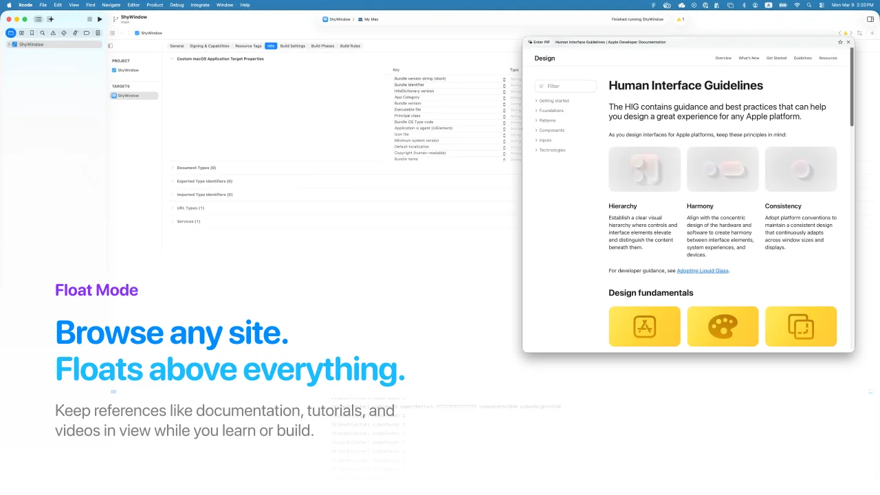
Task: Favorite the floating page with the star icon
Action: [x=840, y=42]
